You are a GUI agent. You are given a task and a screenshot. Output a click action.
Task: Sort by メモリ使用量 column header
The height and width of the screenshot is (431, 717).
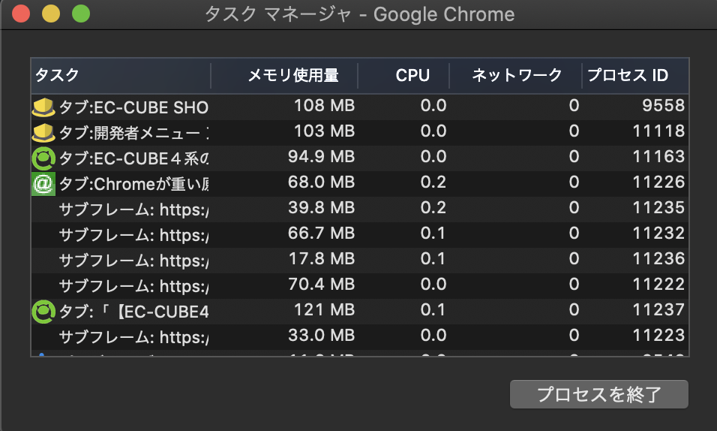pos(292,75)
